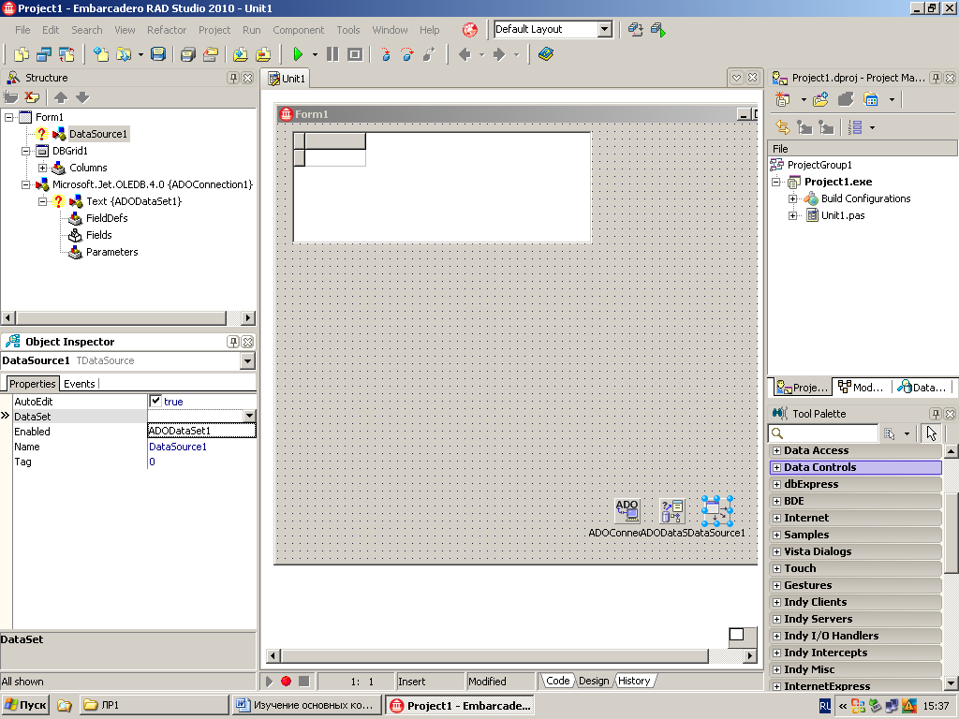Click the Set Debug Desktop icon
The image size is (959, 719).
tap(658, 29)
